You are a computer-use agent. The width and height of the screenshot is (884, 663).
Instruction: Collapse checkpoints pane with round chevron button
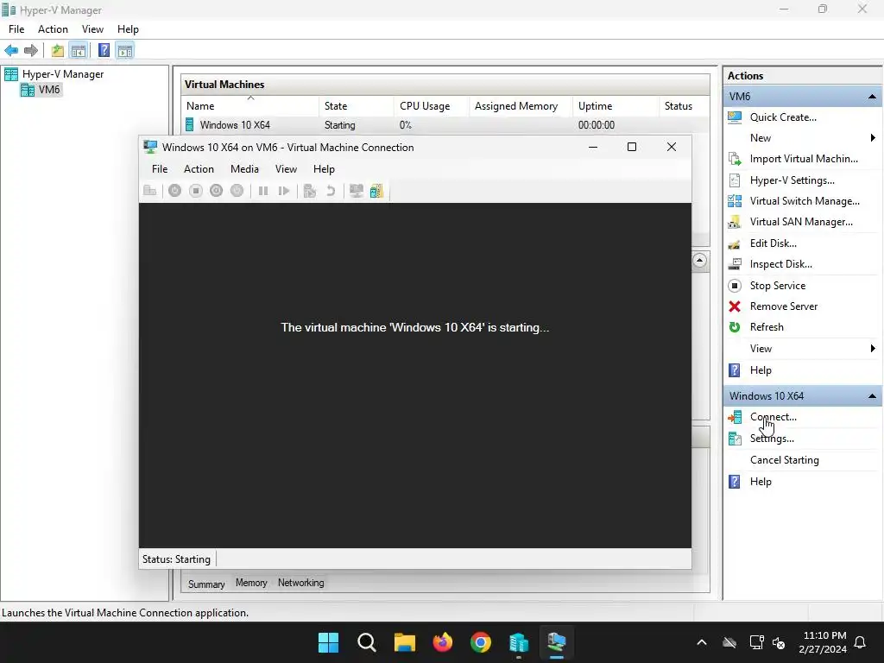(x=699, y=261)
